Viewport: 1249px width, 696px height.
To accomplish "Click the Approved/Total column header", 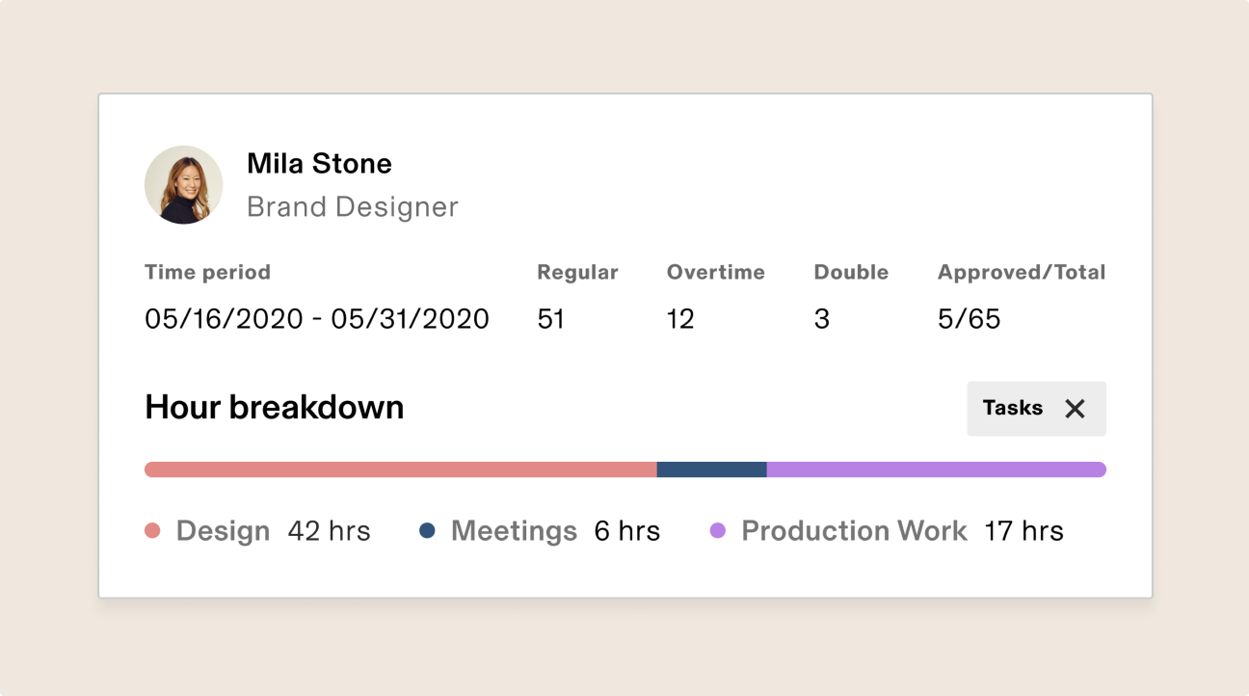I will (1022, 272).
